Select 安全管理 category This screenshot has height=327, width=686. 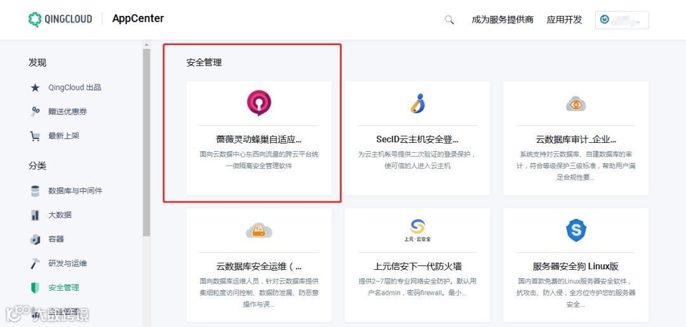[x=64, y=288]
